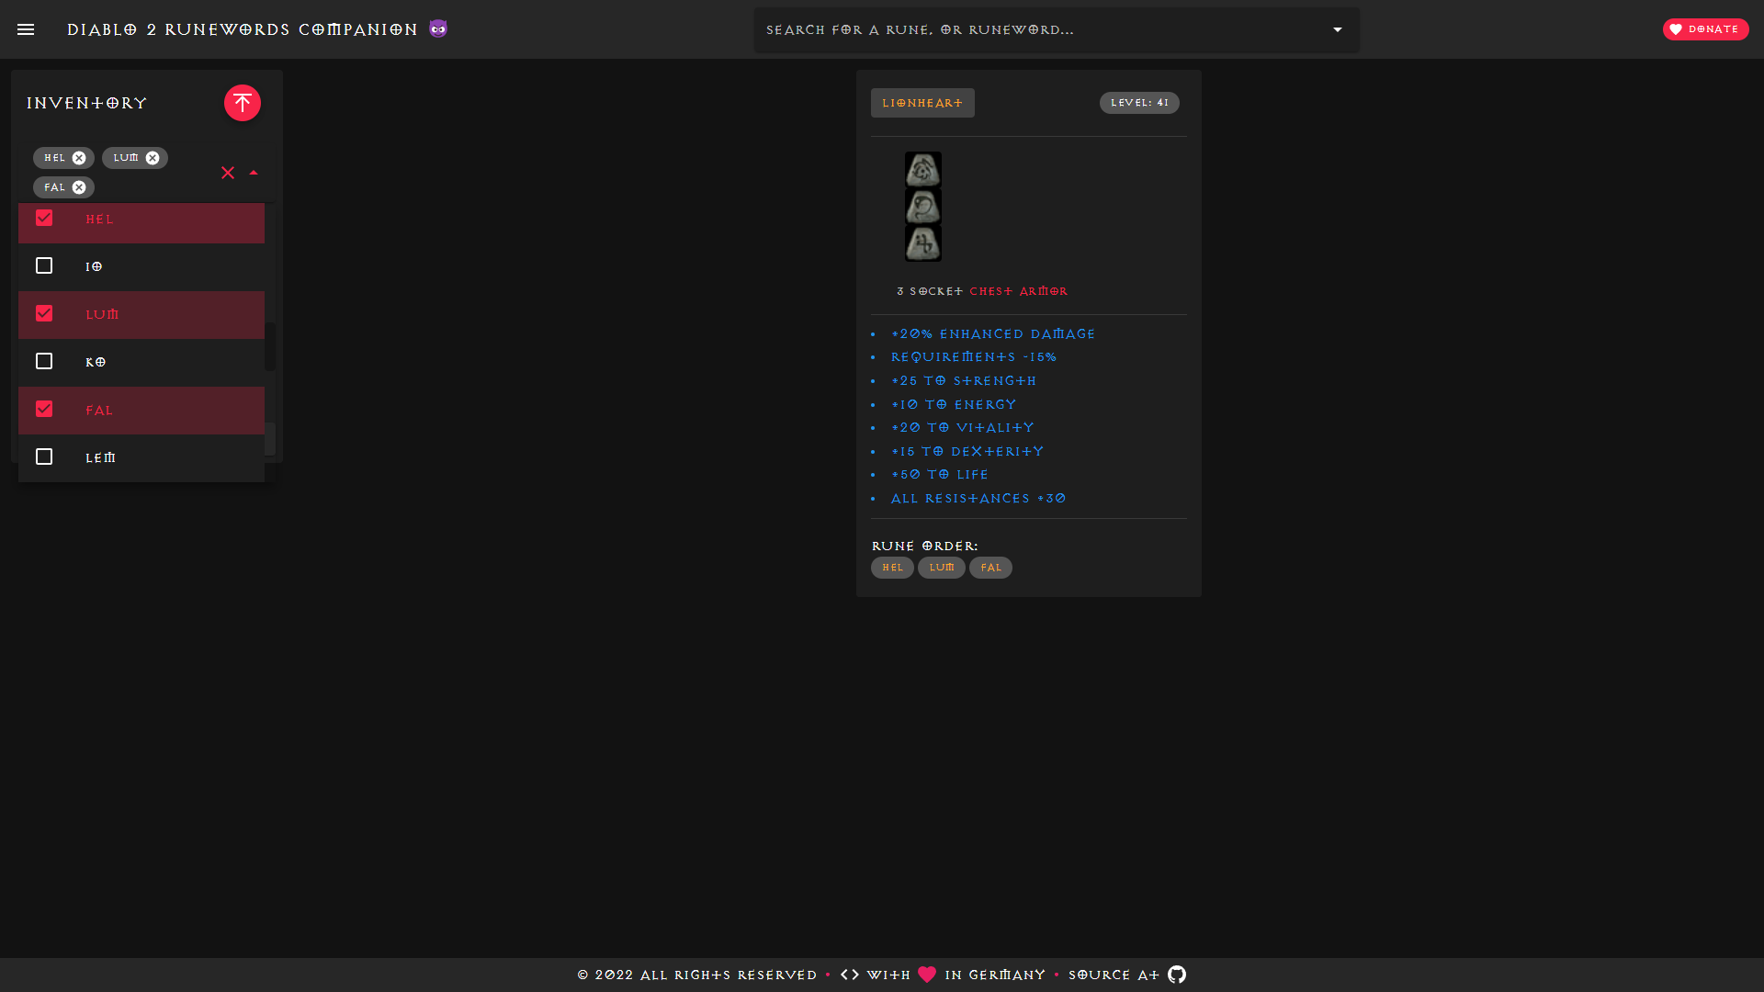Click the Donate heart button

tap(1705, 29)
